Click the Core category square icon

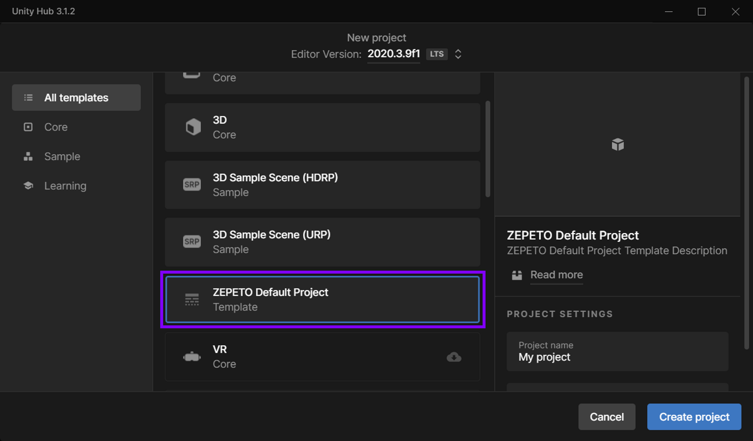click(28, 127)
